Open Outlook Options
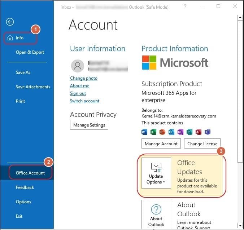Image resolution: width=244 pixels, height=230 pixels. tap(23, 202)
